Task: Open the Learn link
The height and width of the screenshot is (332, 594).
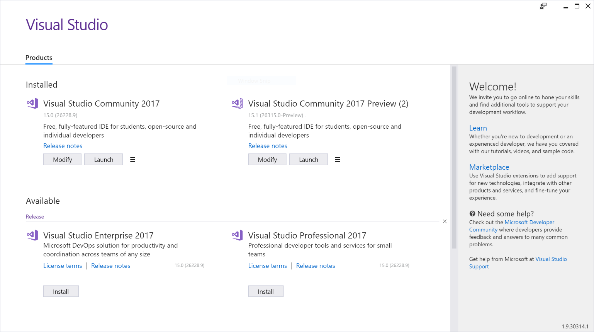Action: (x=478, y=128)
